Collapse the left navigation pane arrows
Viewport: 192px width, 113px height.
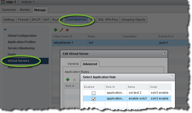[5, 30]
